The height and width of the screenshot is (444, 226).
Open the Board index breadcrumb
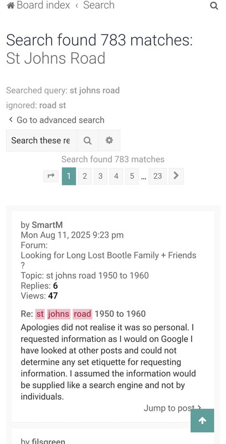tap(43, 5)
